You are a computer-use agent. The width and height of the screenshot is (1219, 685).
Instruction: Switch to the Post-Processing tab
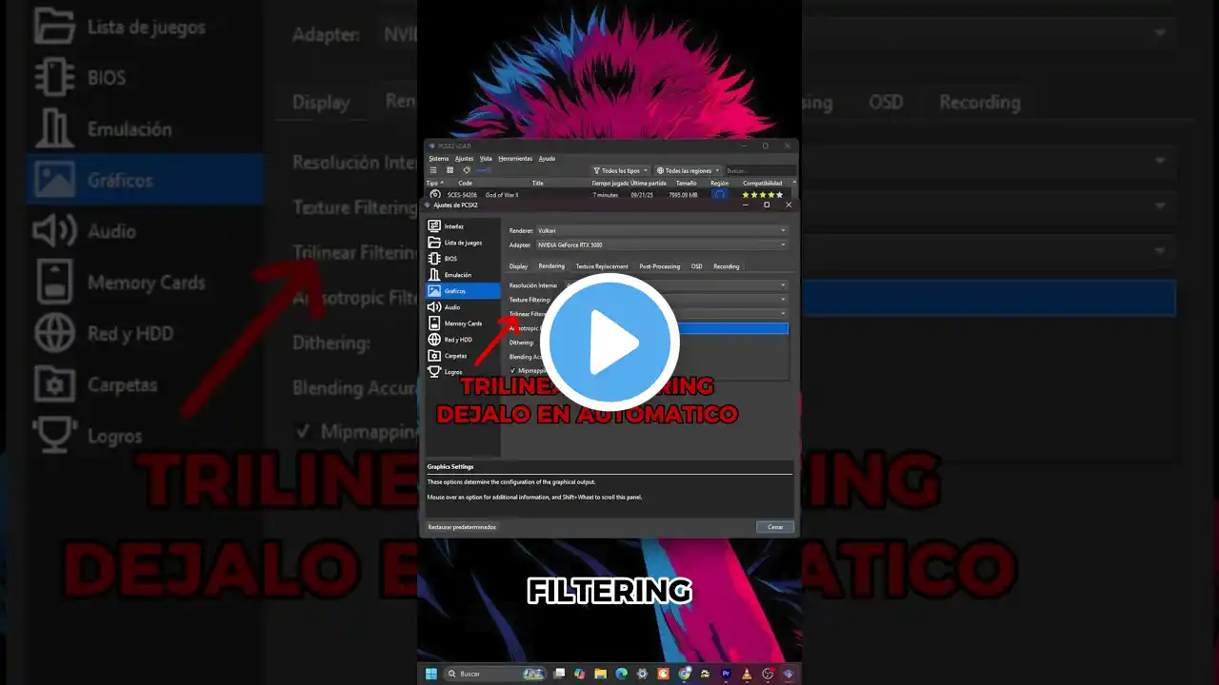pos(659,266)
